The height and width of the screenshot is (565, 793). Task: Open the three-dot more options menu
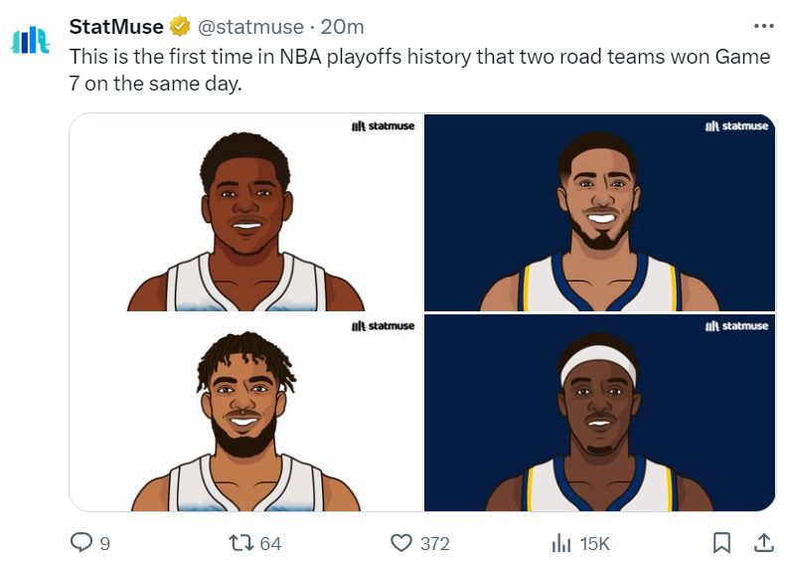pyautogui.click(x=763, y=26)
